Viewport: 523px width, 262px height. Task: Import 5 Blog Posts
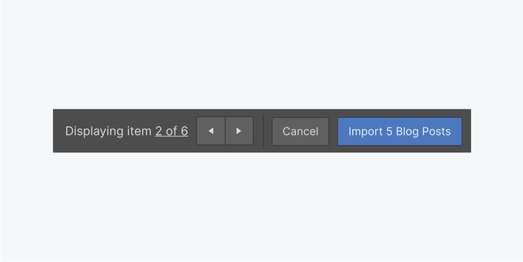[x=400, y=132]
